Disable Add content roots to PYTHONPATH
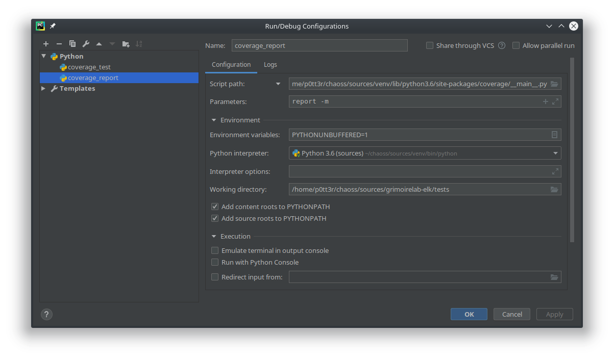 tap(215, 207)
